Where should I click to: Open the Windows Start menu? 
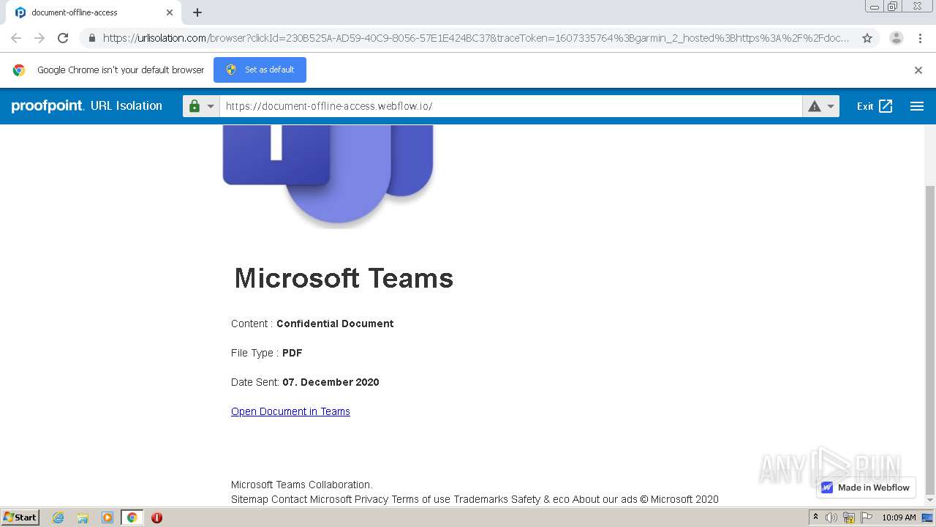pyautogui.click(x=20, y=517)
